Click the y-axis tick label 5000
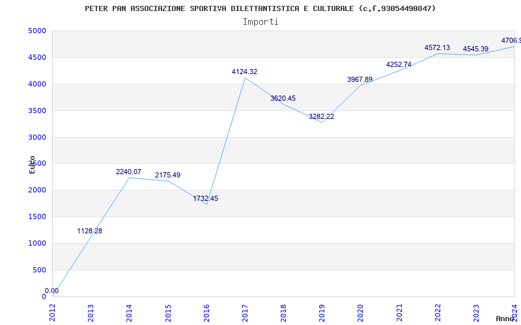This screenshot has width=521, height=325. 37,31
